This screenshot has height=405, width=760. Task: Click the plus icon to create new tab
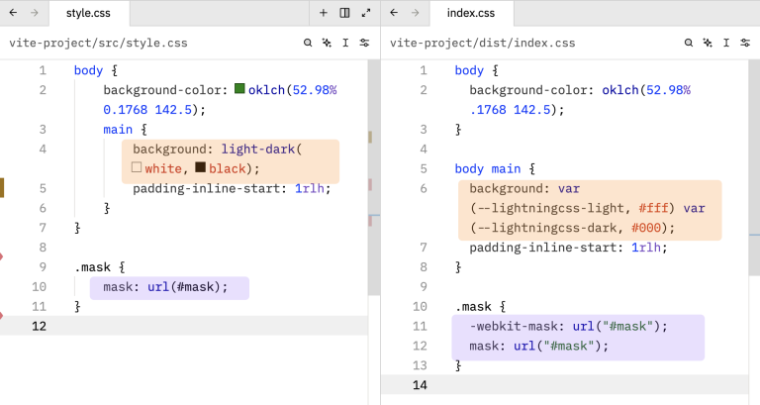(x=323, y=13)
